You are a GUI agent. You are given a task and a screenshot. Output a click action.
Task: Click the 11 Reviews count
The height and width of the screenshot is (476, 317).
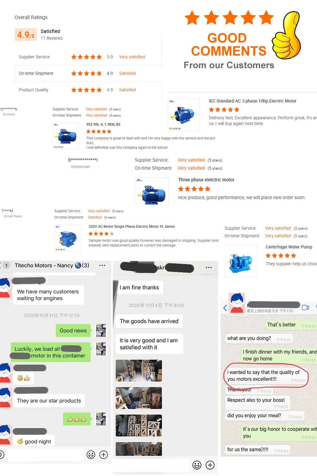(51, 38)
